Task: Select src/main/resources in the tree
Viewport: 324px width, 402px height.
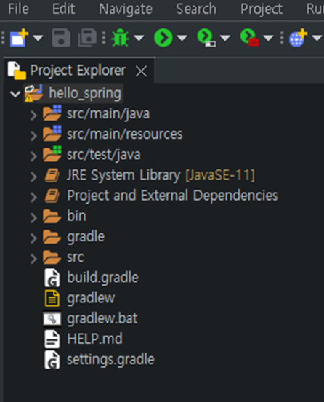Action: click(x=125, y=134)
